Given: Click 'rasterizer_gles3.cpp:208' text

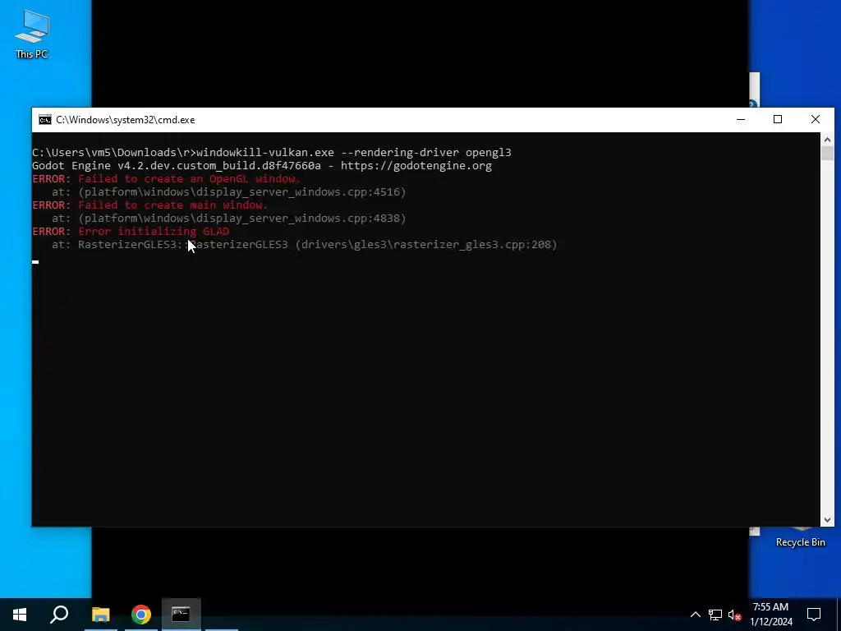Looking at the screenshot, I should click(472, 245).
